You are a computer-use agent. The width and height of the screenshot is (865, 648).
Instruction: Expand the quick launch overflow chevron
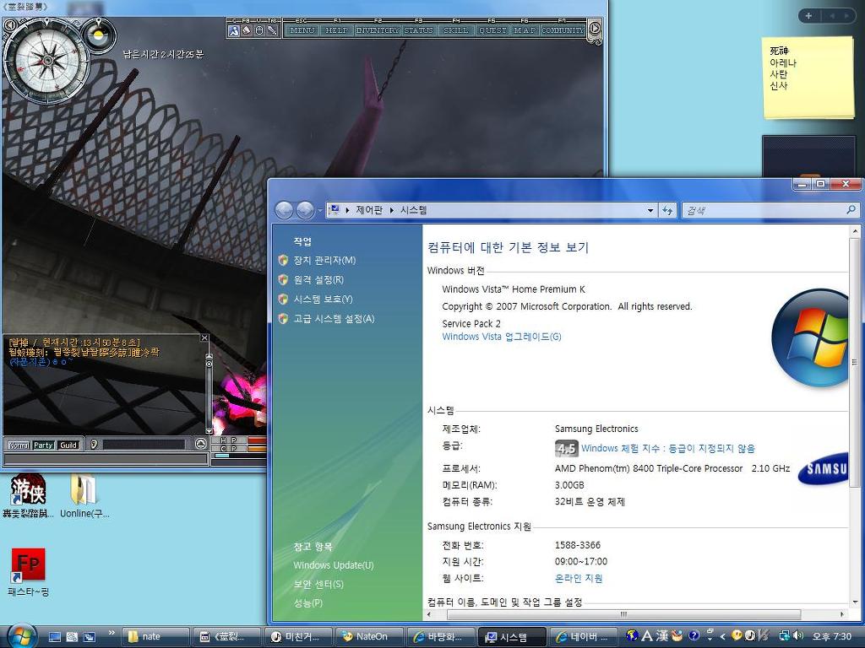pos(112,633)
